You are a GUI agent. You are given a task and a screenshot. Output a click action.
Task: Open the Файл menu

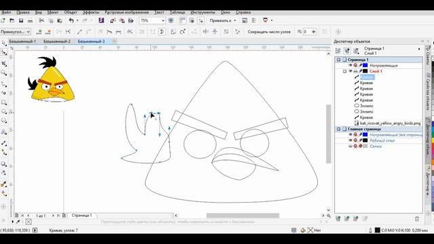6,12
